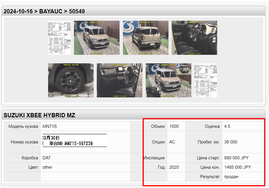Select the color value other
269x188 pixels.
coord(47,167)
